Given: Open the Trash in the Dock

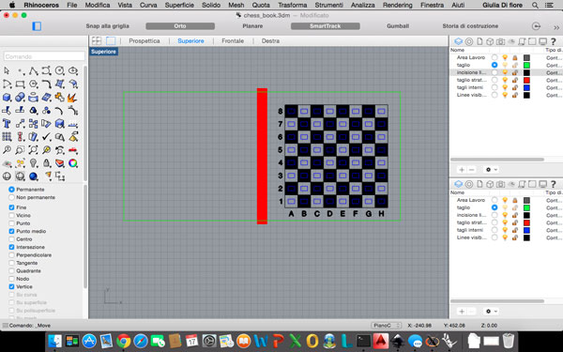Looking at the screenshot, I should coord(508,341).
